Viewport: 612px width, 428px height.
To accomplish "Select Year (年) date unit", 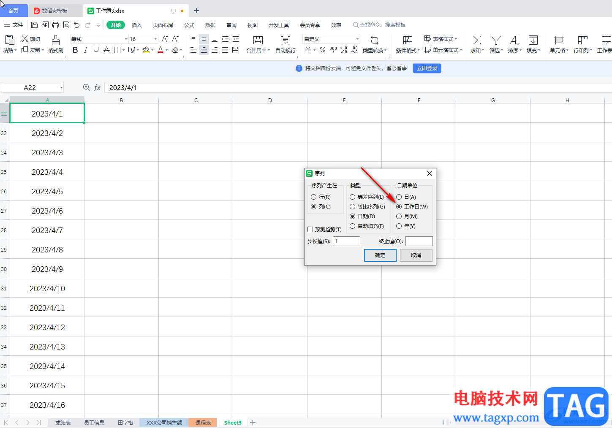I will coord(399,226).
